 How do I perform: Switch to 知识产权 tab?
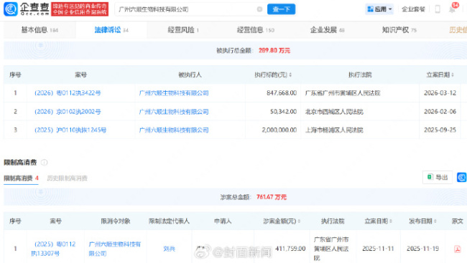pyautogui.click(x=399, y=30)
